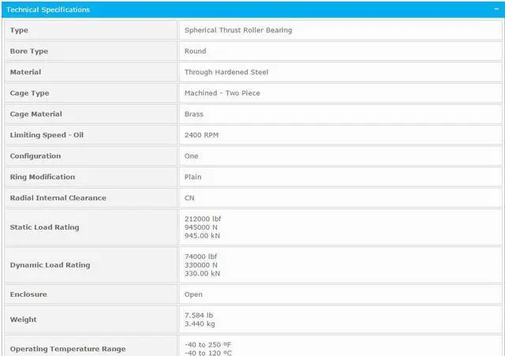The height and width of the screenshot is (356, 505).
Task: Click the Technical Specifications header title
Action: tap(49, 9)
